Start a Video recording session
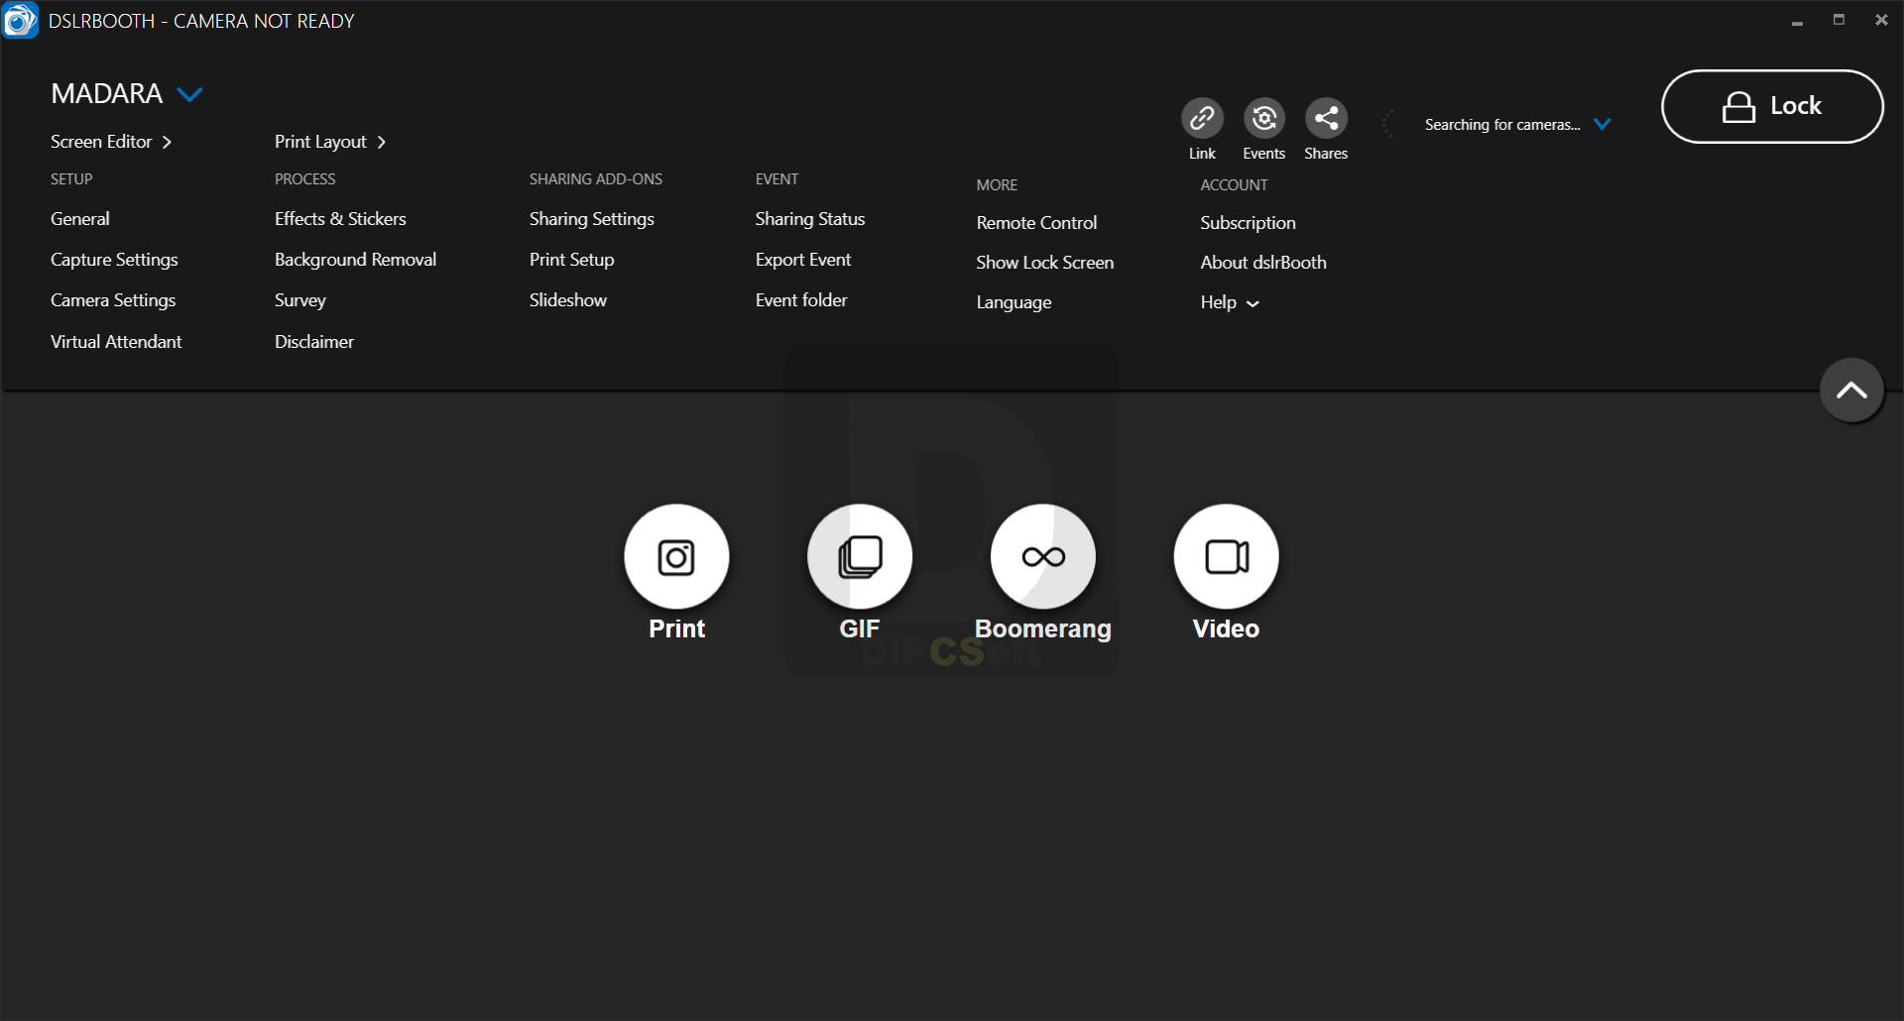This screenshot has height=1021, width=1904. click(1227, 556)
